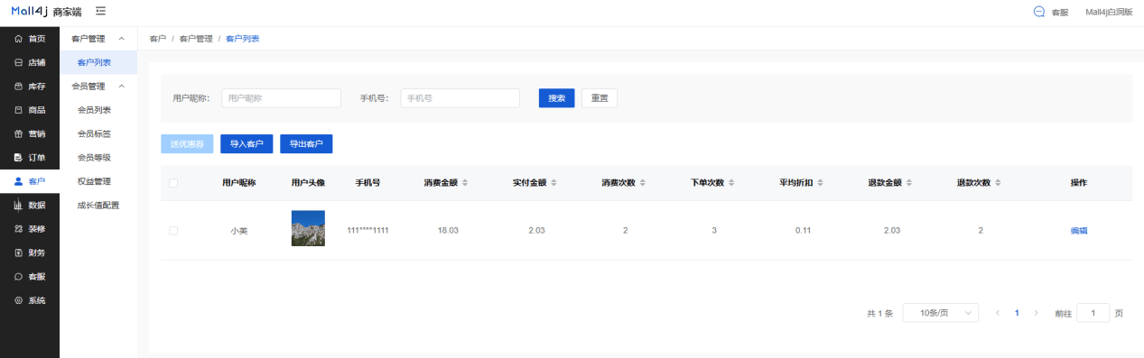The width and height of the screenshot is (1144, 358).
Task: Go to next page arrow
Action: coord(1036,313)
